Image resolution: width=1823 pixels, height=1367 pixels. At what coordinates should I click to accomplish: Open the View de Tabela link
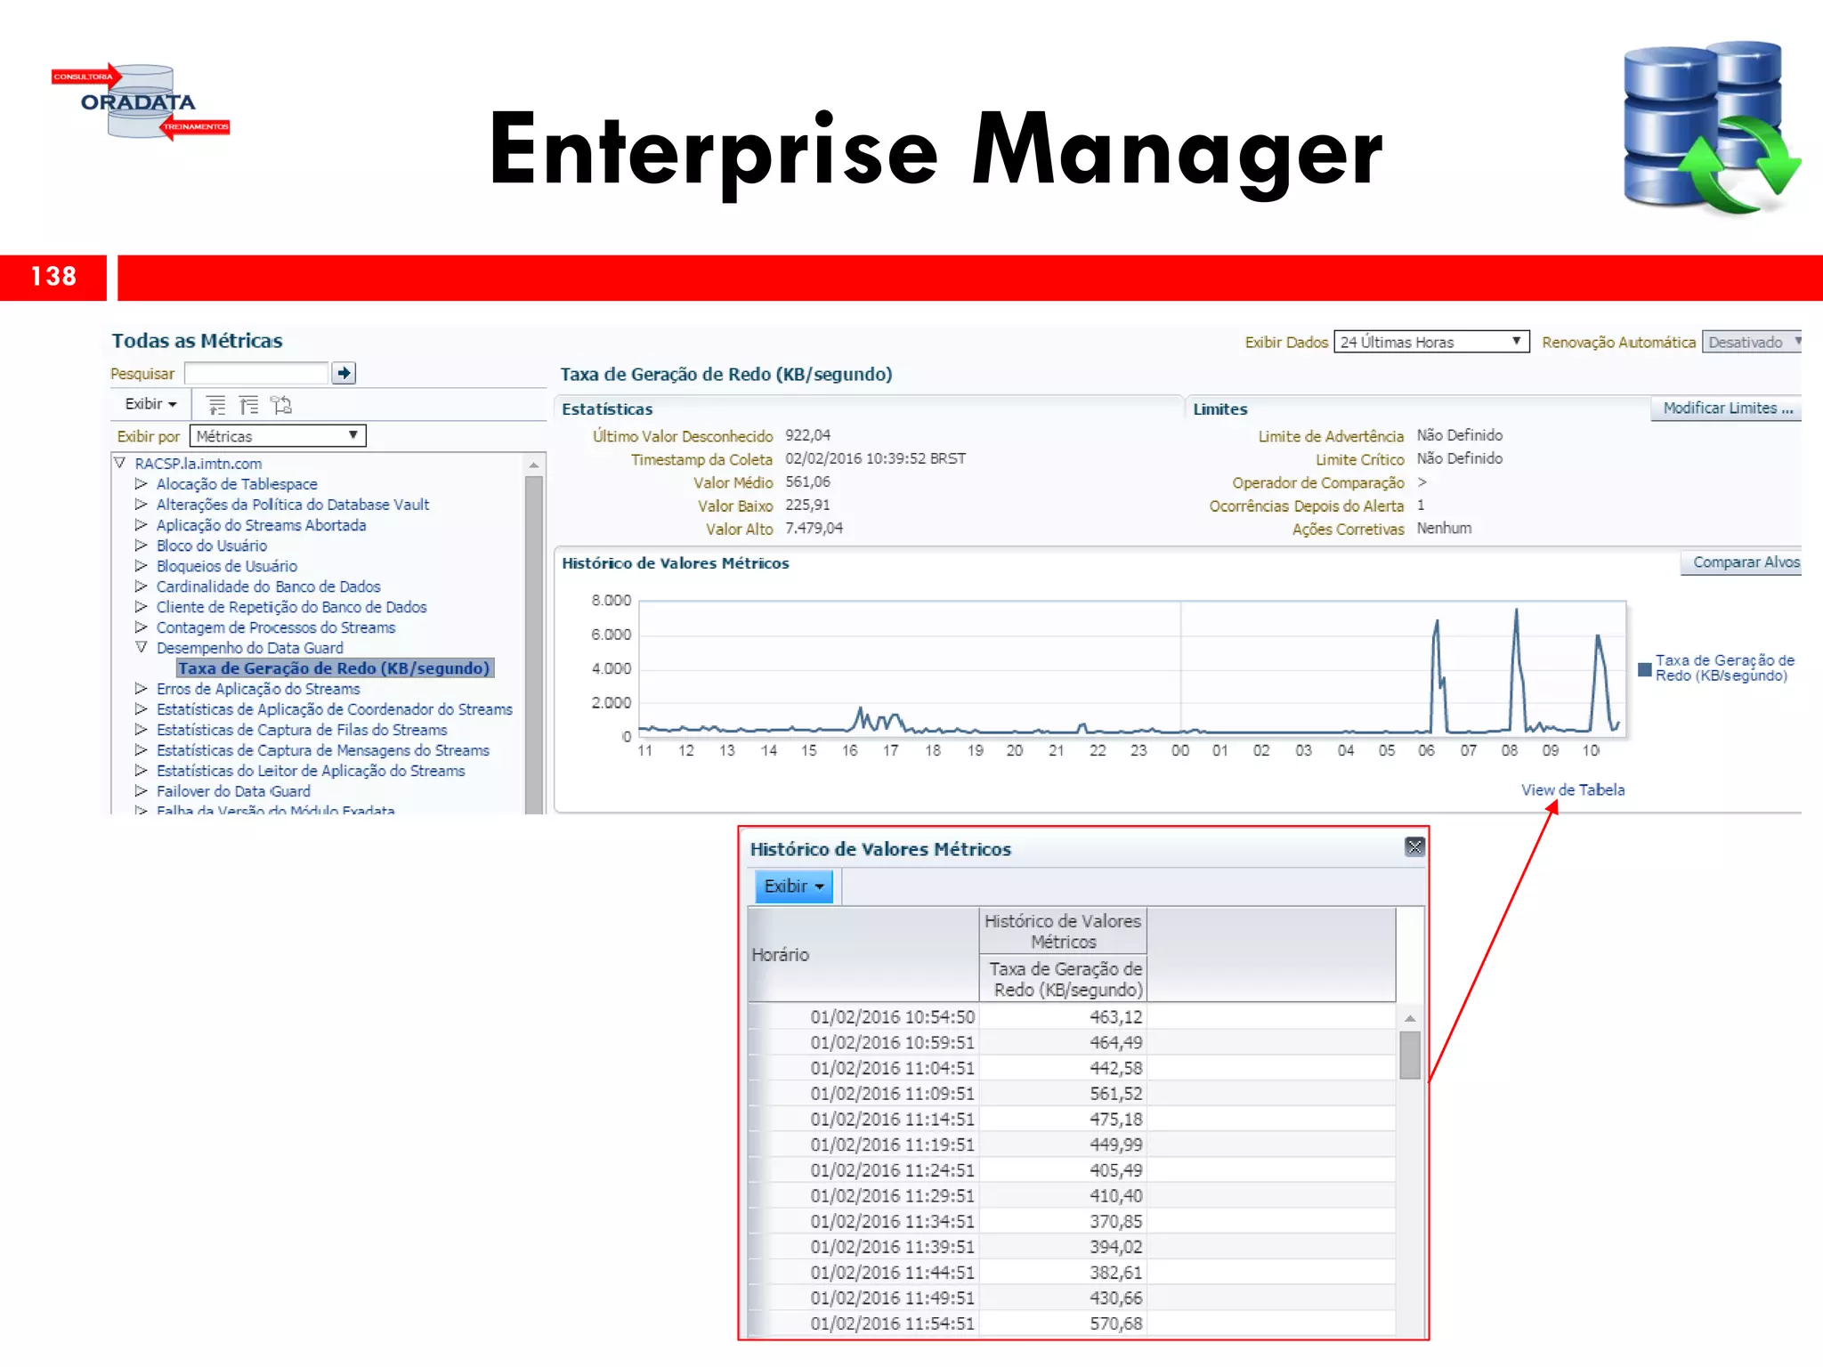pyautogui.click(x=1572, y=789)
